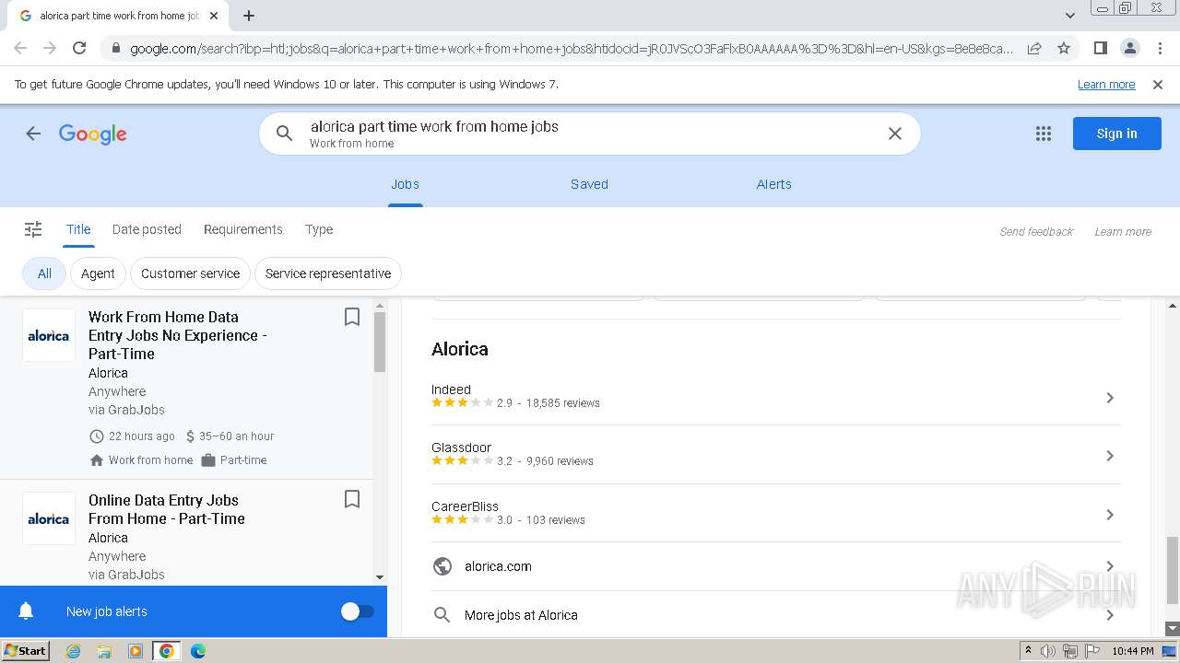Select the Title filter tab

coord(78,229)
